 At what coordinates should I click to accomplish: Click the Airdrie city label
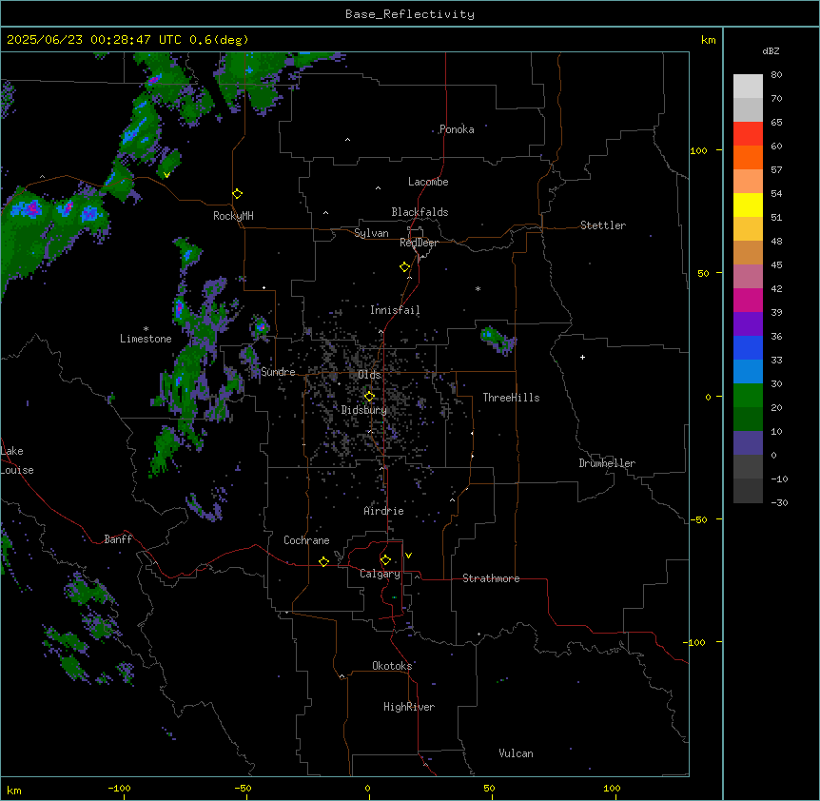point(384,511)
